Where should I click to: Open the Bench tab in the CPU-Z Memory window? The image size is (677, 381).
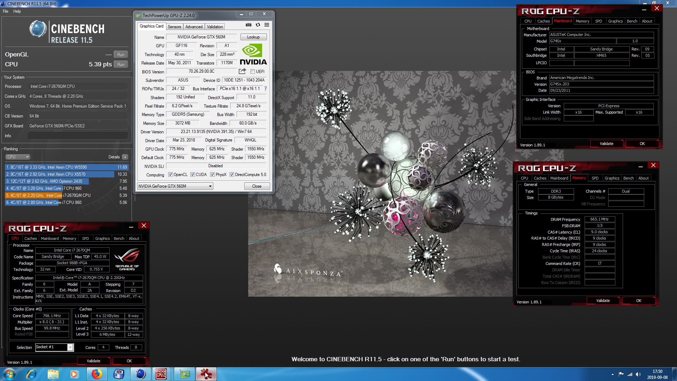[x=628, y=178]
